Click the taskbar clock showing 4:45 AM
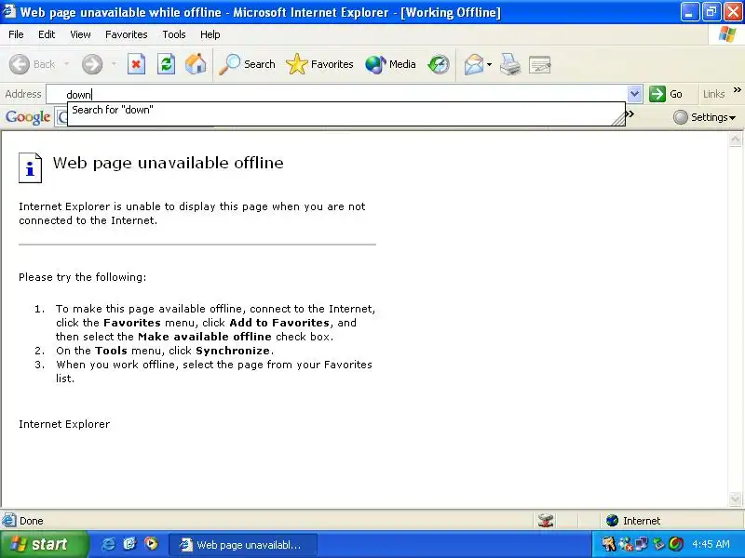 pyautogui.click(x=711, y=544)
